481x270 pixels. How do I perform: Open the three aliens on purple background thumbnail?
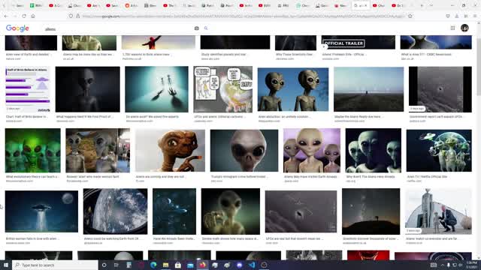312,151
